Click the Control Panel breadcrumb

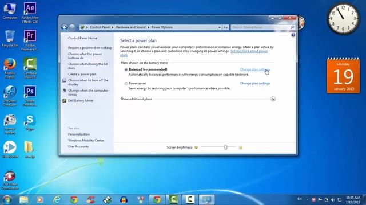coord(100,27)
